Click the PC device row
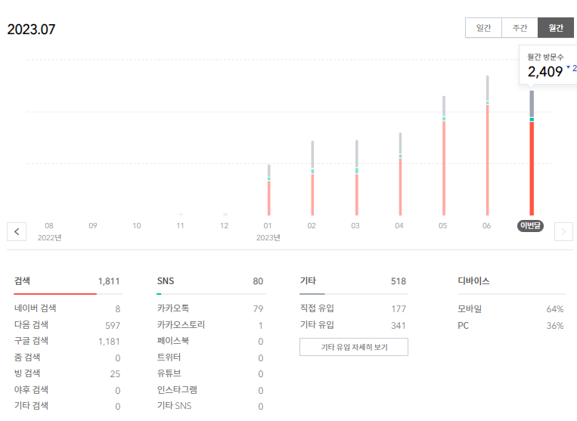The height and width of the screenshot is (421, 577). (x=511, y=326)
